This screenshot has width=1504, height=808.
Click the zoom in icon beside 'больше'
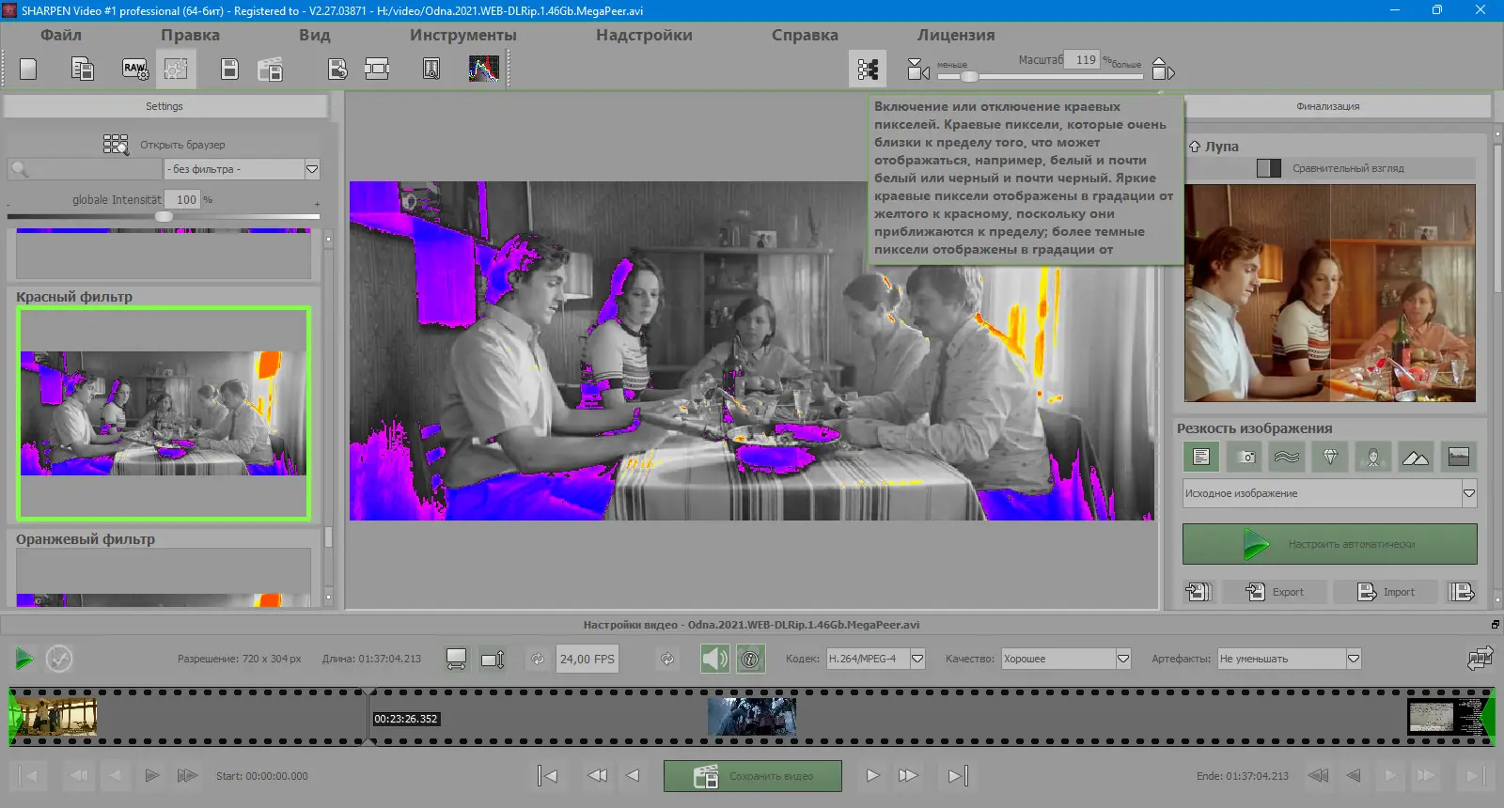(x=1163, y=69)
